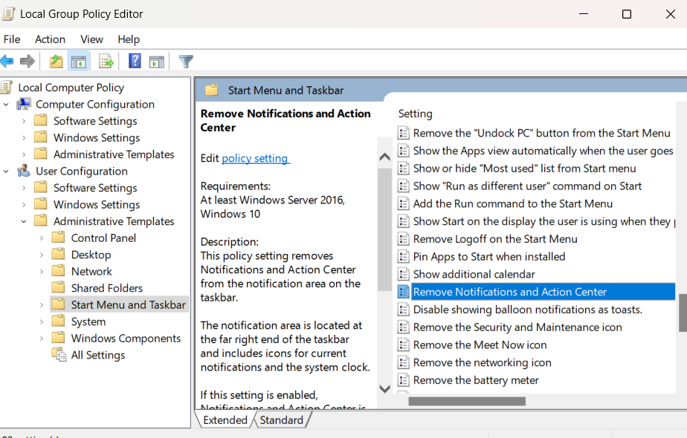Screen dimensions: 687x438
Task: Expand the System tree node
Action: [42, 321]
